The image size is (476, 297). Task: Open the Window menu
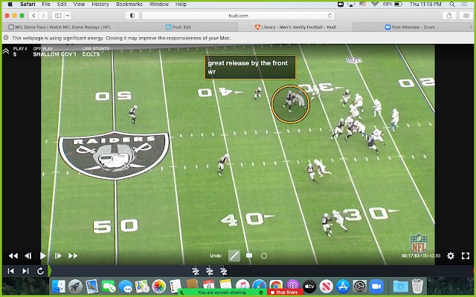pos(159,4)
